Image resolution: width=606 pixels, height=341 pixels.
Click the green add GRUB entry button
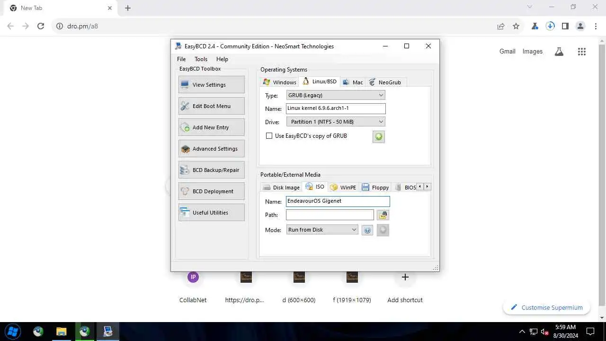tap(379, 137)
